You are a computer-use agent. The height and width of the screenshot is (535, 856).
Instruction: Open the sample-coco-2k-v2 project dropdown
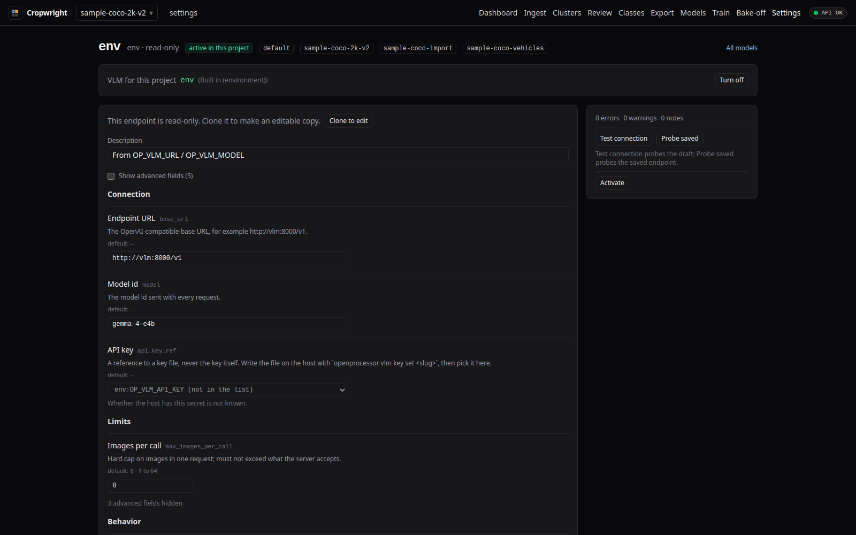pos(117,13)
